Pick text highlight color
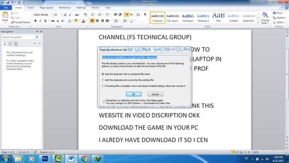The image size is (289, 163). [76, 21]
